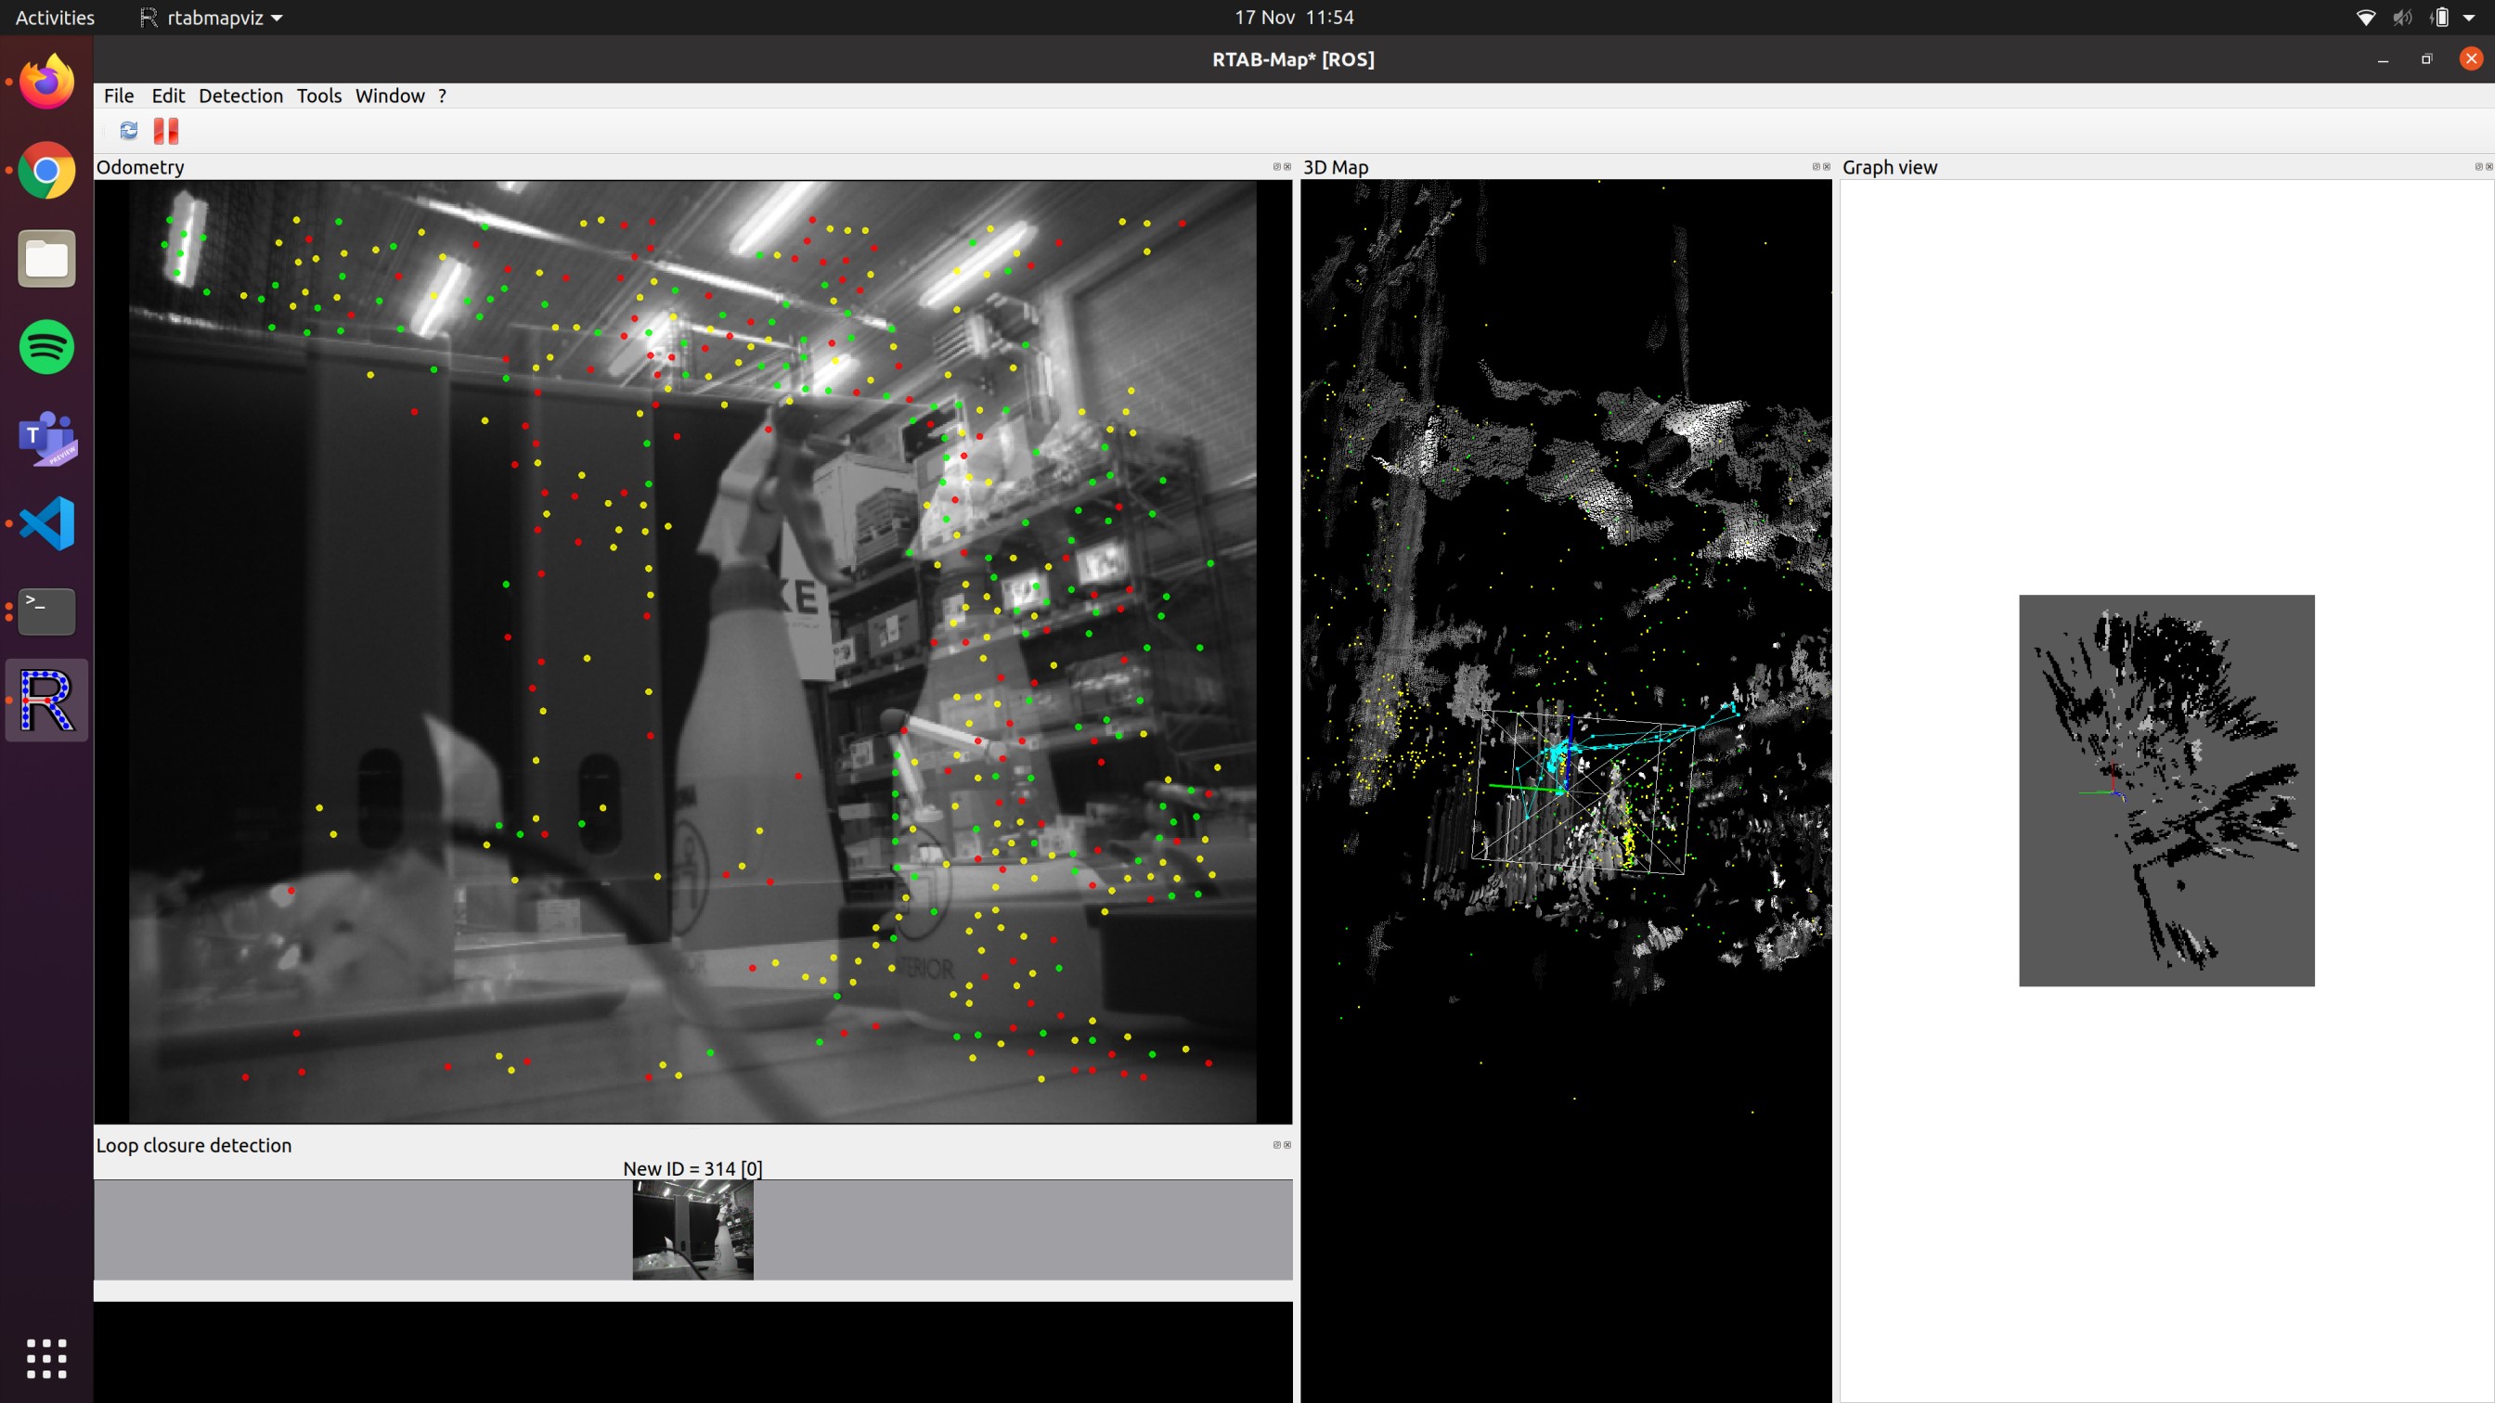Close the Odometry dock panel

click(x=1287, y=166)
